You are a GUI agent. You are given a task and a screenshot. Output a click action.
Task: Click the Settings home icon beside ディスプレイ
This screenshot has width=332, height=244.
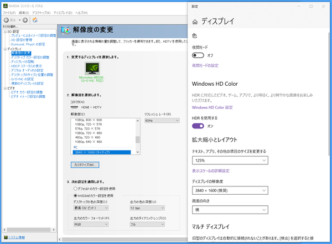pos(195,22)
